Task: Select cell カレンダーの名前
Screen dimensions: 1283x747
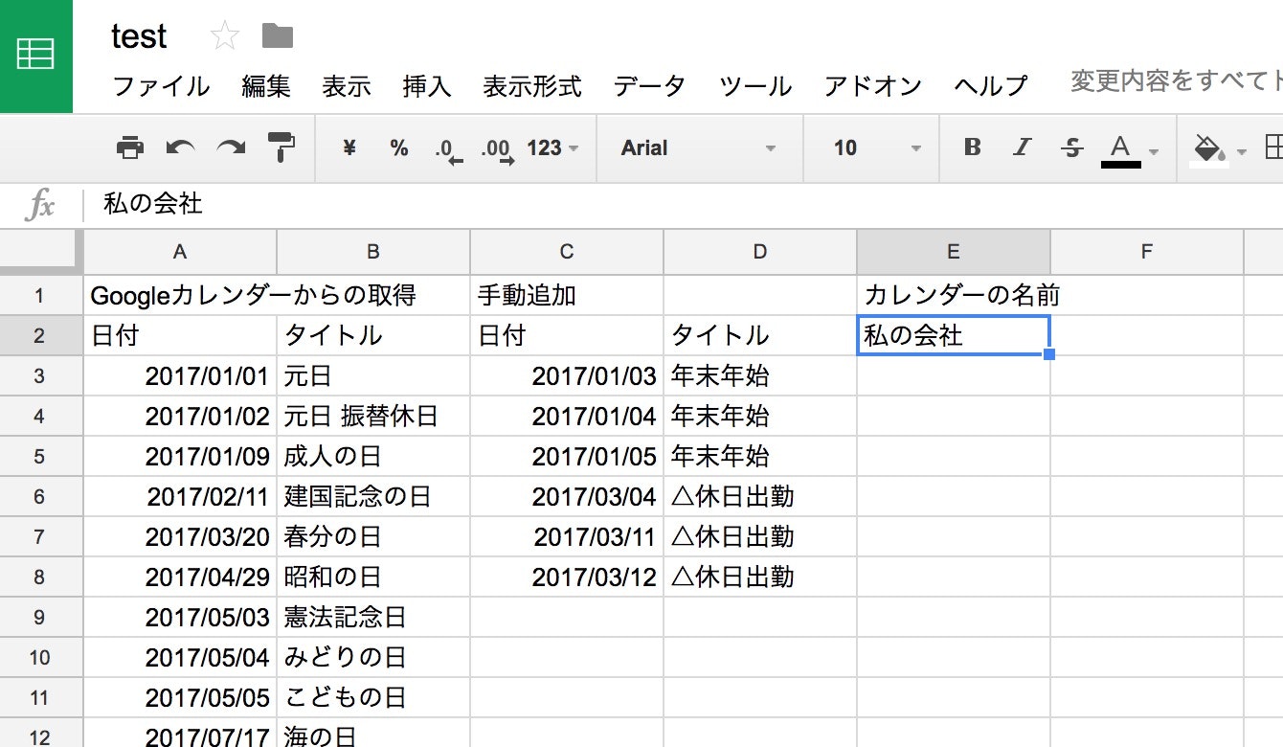Action: (954, 295)
